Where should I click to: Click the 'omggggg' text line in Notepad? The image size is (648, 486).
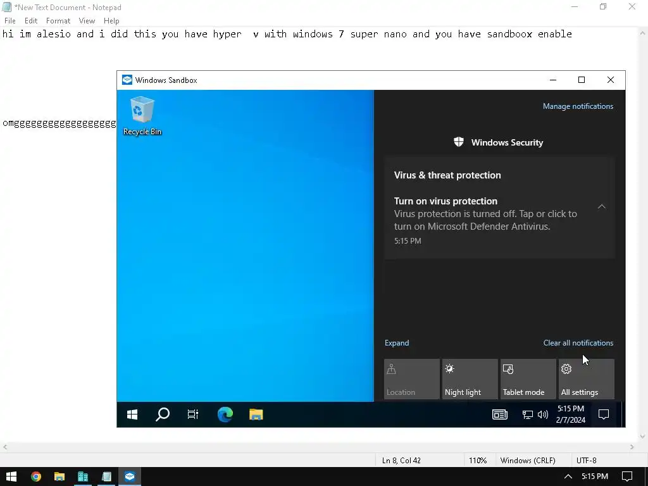59,123
